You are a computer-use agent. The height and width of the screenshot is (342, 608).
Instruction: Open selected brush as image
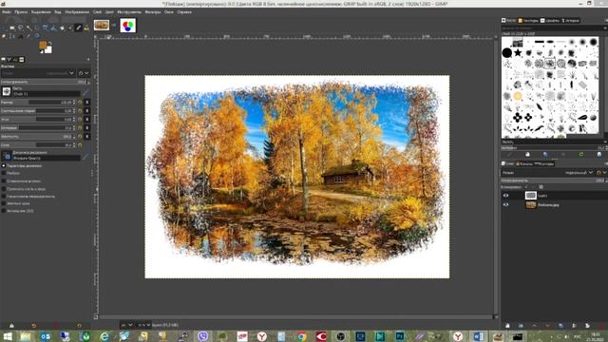pos(599,154)
